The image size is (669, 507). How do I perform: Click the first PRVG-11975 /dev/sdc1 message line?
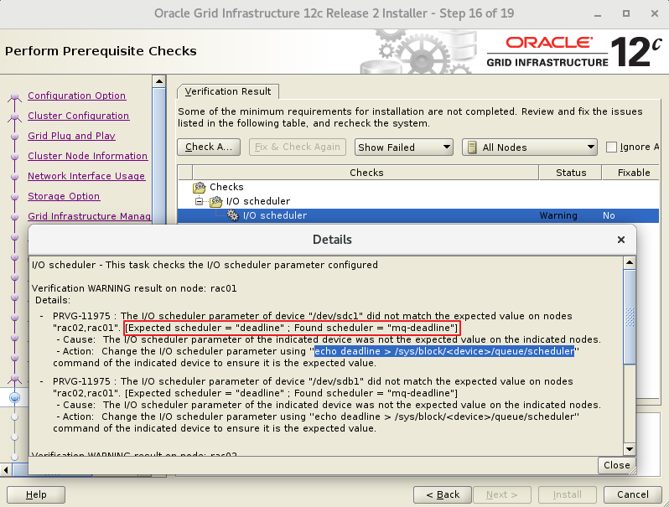tap(313, 316)
